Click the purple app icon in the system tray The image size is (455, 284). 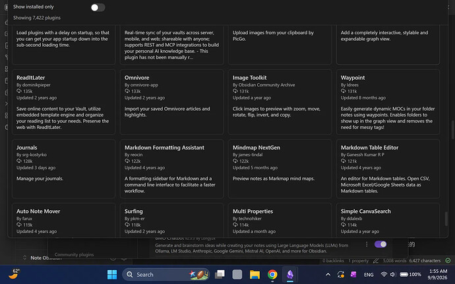coord(353,274)
